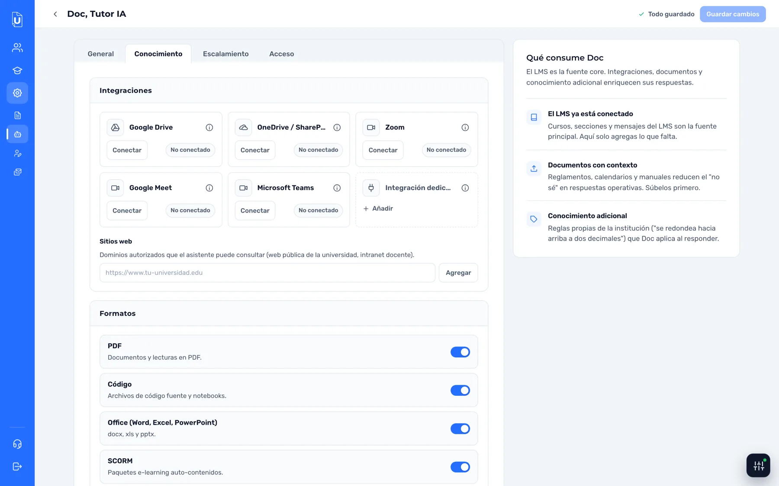Show info for the Google Meet integration
Viewport: 779px width, 486px height.
209,188
